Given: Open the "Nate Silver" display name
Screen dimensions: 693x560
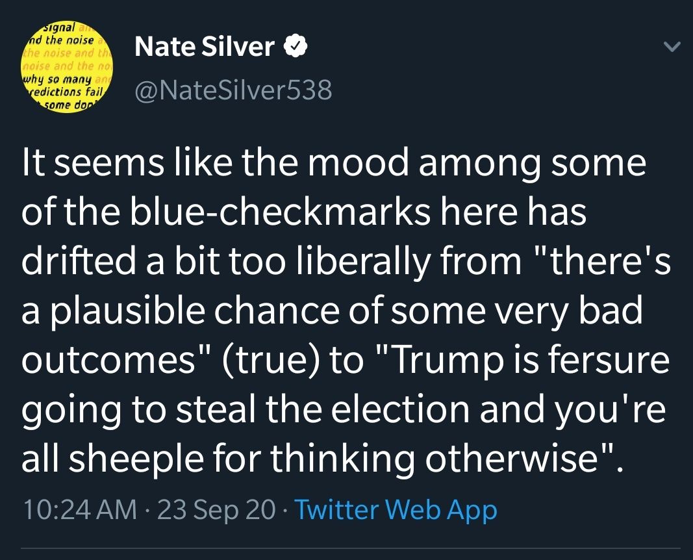Looking at the screenshot, I should [204, 47].
